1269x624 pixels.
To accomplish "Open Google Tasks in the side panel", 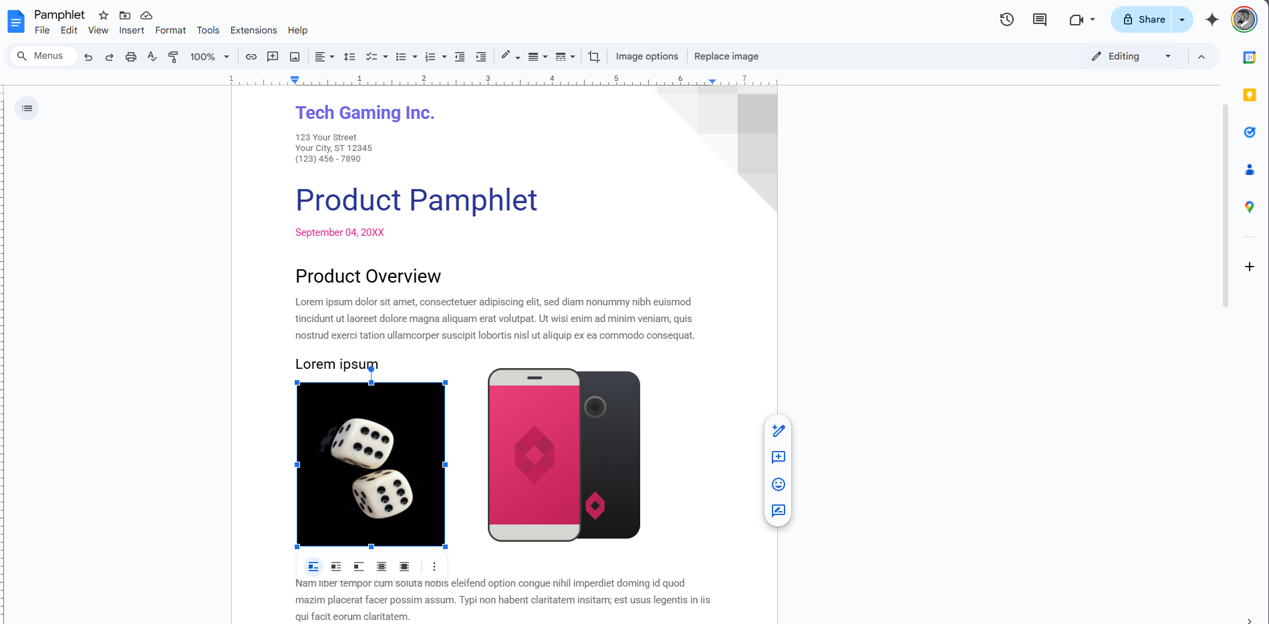I will pyautogui.click(x=1249, y=132).
